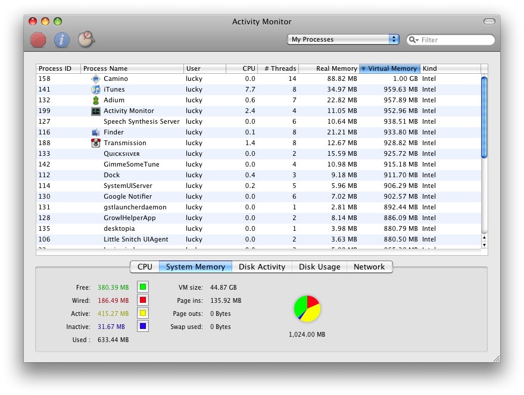This screenshot has height=395, width=524.
Task: Switch to the CPU tab
Action: pyautogui.click(x=145, y=267)
